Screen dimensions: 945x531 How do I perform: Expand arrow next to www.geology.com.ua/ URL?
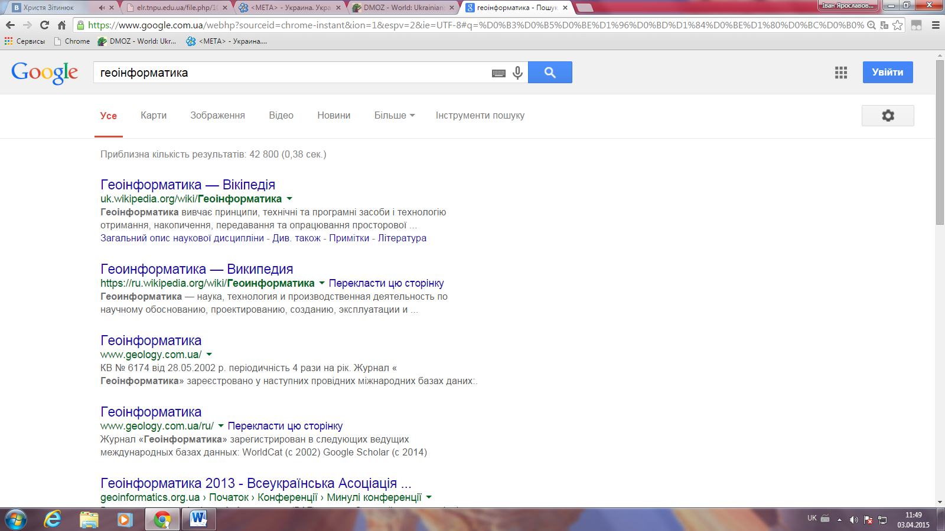209,355
